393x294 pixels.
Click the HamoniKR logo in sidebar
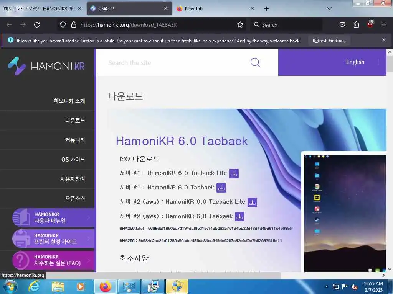pos(46,66)
